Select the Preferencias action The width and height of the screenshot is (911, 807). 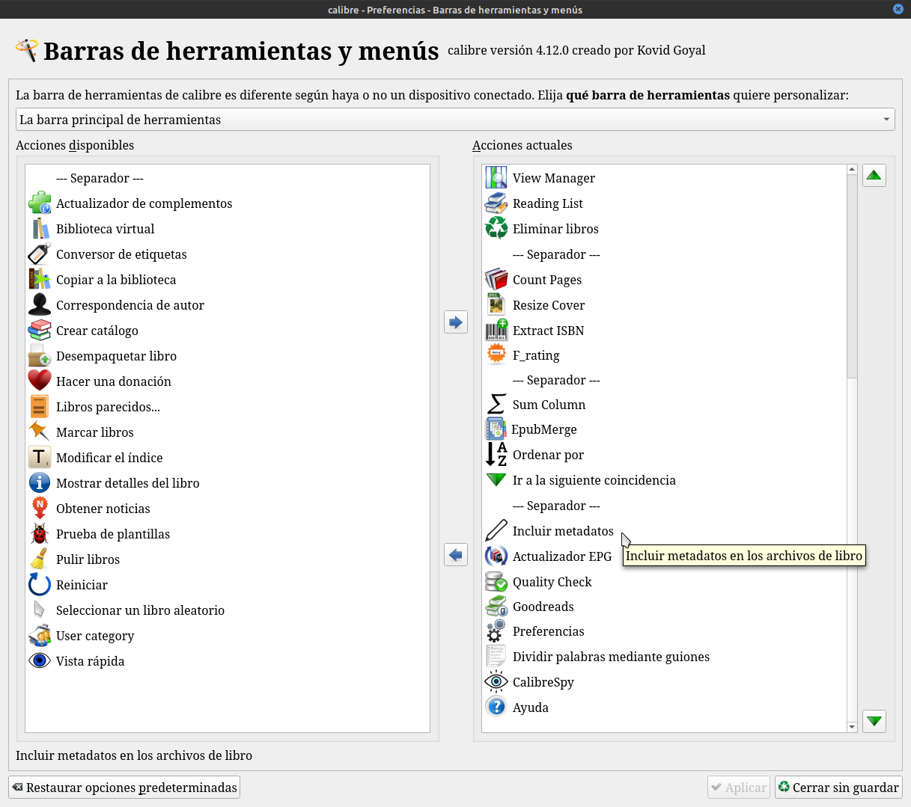click(x=665, y=631)
